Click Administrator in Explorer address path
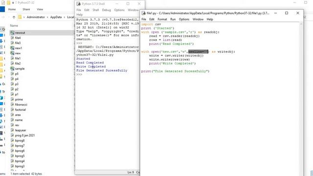313x176 pixels. tap(36, 17)
